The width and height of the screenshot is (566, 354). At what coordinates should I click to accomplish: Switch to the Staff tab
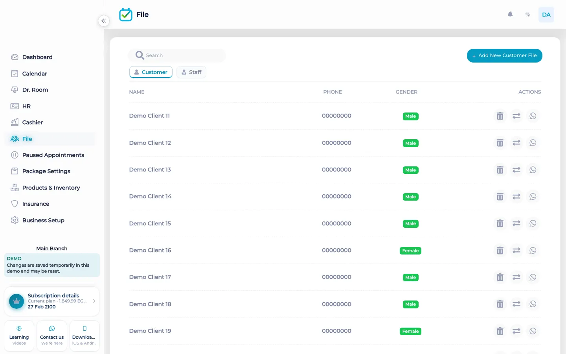[x=191, y=72]
